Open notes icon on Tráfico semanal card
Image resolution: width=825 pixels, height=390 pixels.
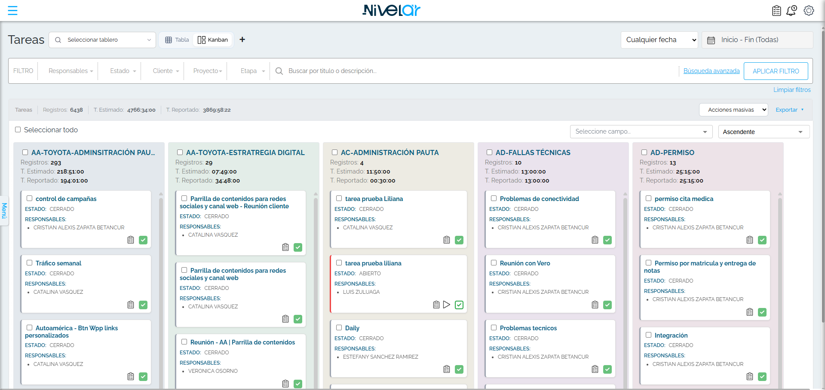tap(131, 305)
